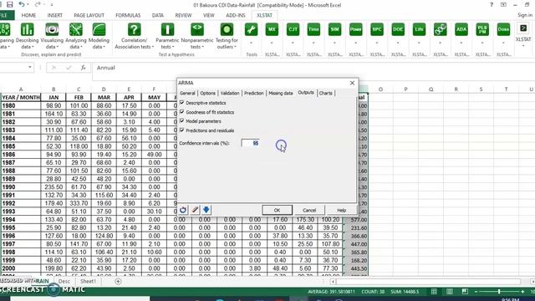535x301 pixels.
Task: Click the formula bar showing Annual
Action: (313, 68)
